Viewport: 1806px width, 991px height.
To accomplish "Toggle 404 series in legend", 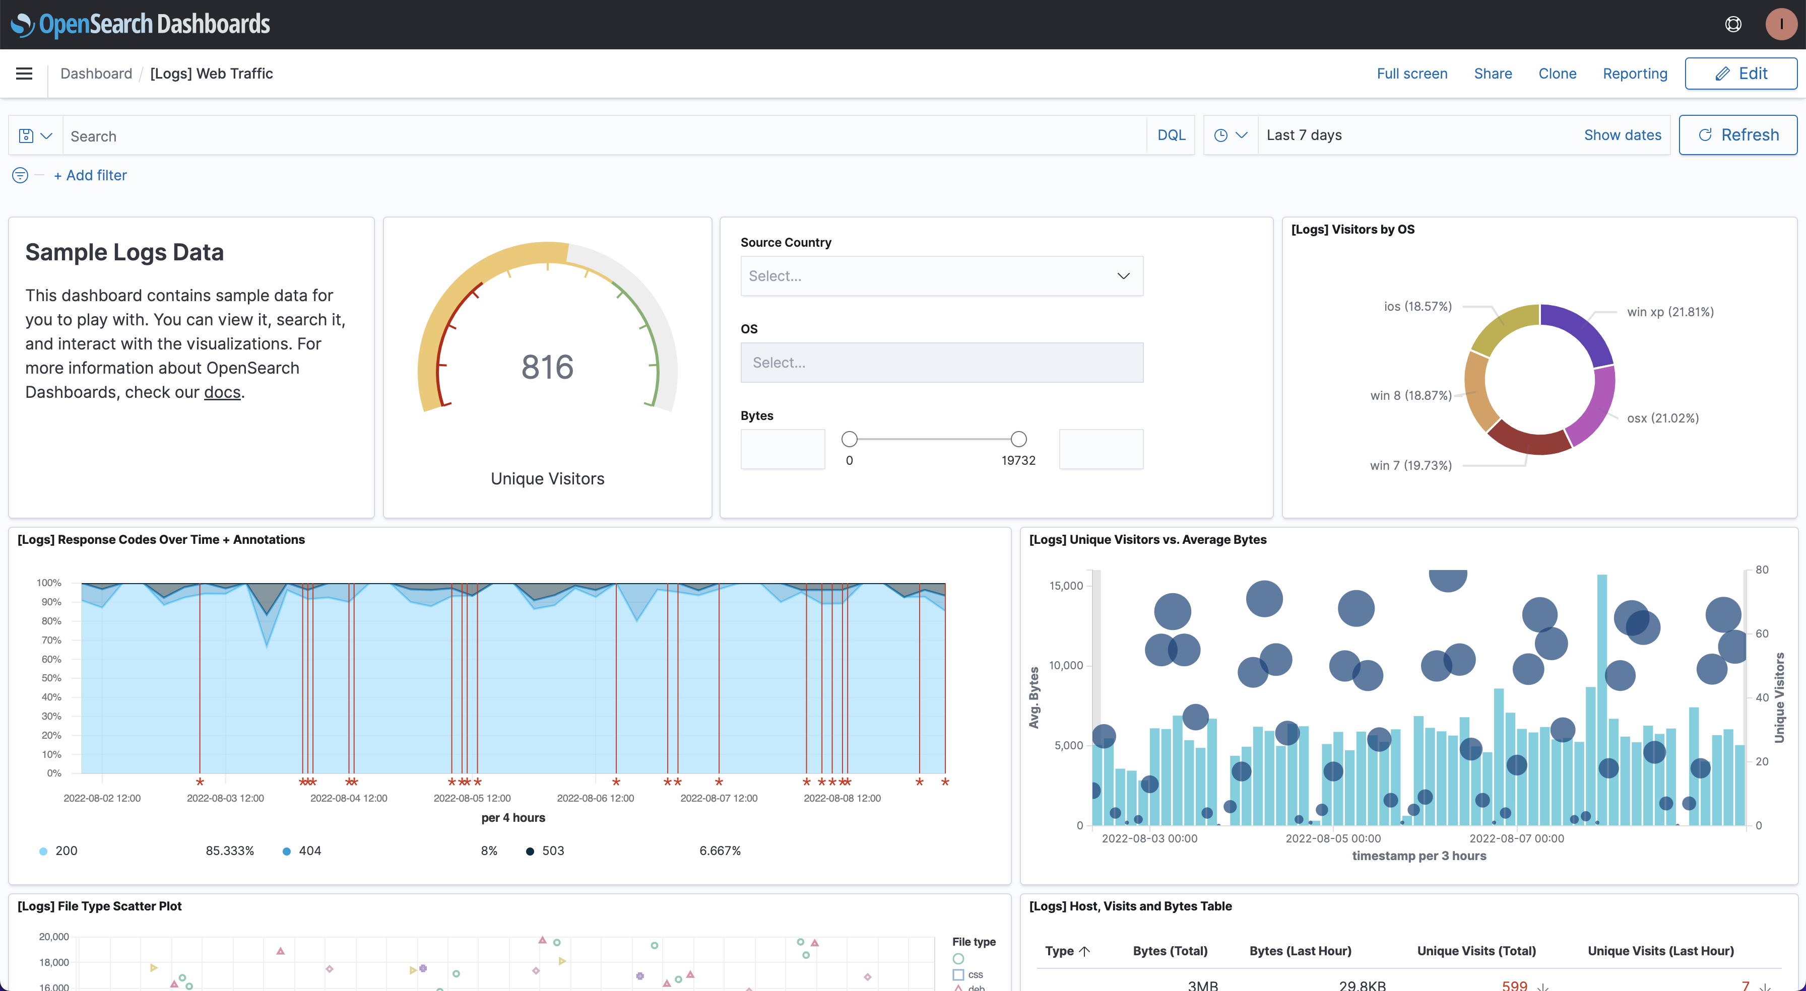I will pyautogui.click(x=301, y=851).
